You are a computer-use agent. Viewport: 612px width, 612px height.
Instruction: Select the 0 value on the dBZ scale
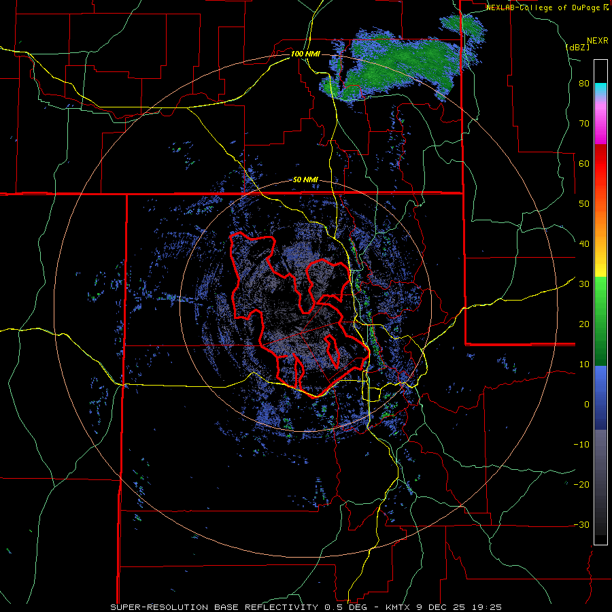tap(587, 404)
